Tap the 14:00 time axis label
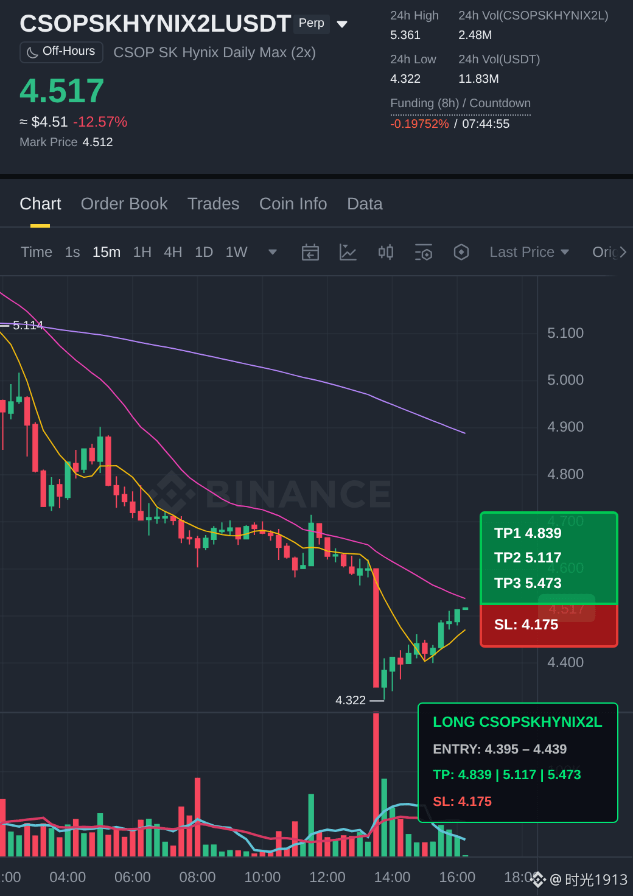The image size is (633, 896). pyautogui.click(x=392, y=877)
